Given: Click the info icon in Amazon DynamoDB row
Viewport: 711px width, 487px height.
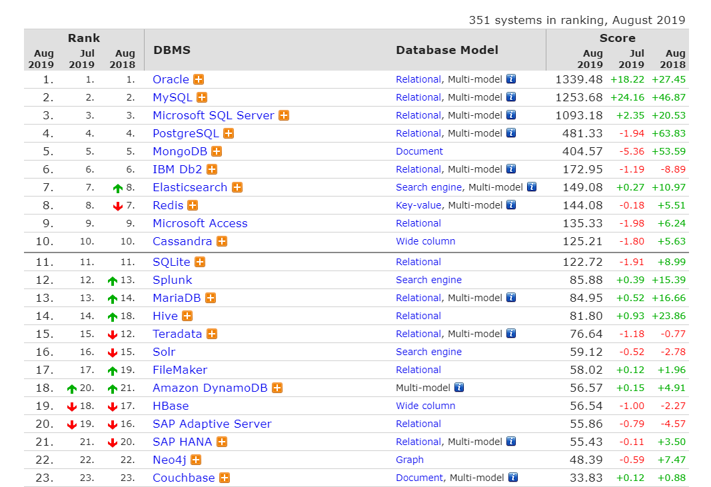Looking at the screenshot, I should 459,388.
